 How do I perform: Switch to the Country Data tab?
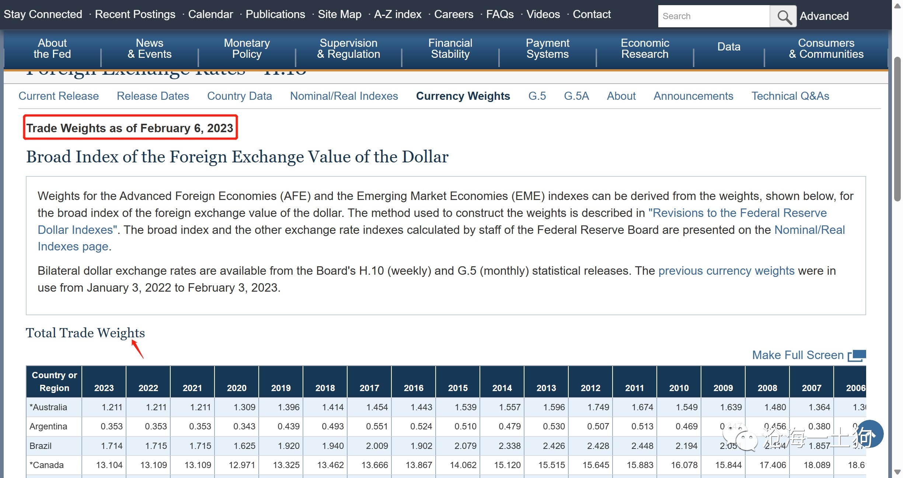[239, 96]
